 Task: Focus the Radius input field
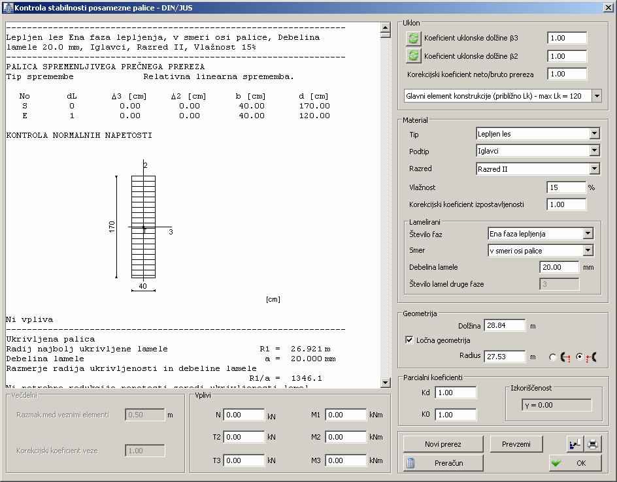coord(505,356)
